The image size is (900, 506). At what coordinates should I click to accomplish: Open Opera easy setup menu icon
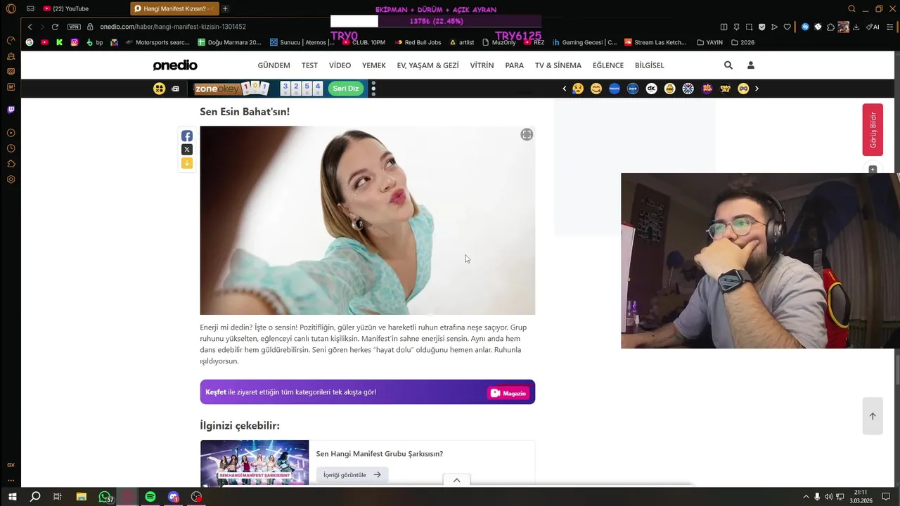pyautogui.click(x=889, y=27)
